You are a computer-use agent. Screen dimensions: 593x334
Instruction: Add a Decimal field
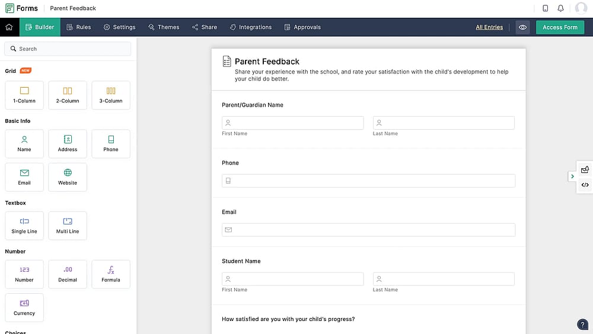point(68,274)
